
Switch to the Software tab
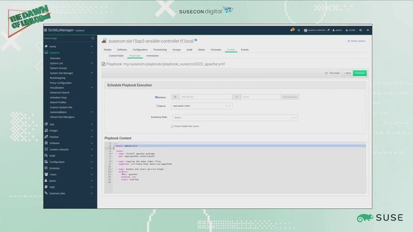pos(122,50)
